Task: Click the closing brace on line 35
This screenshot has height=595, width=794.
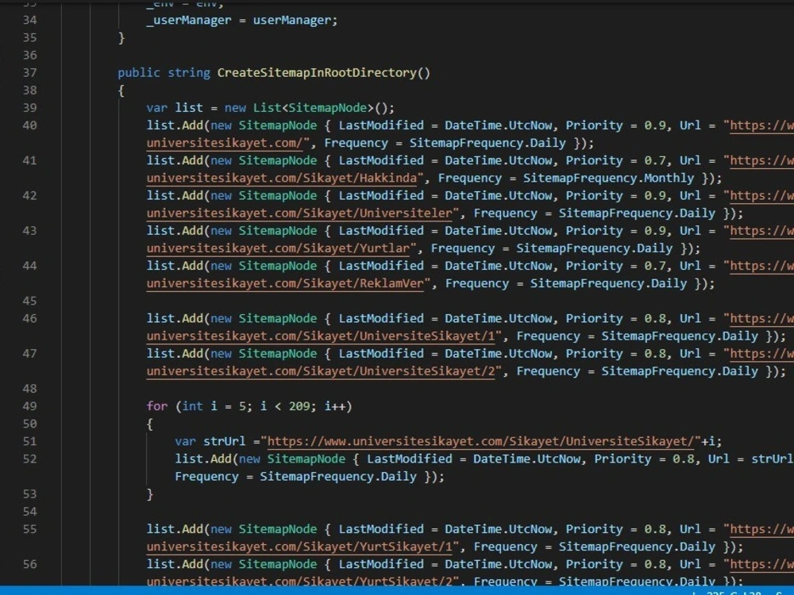Action: (121, 38)
